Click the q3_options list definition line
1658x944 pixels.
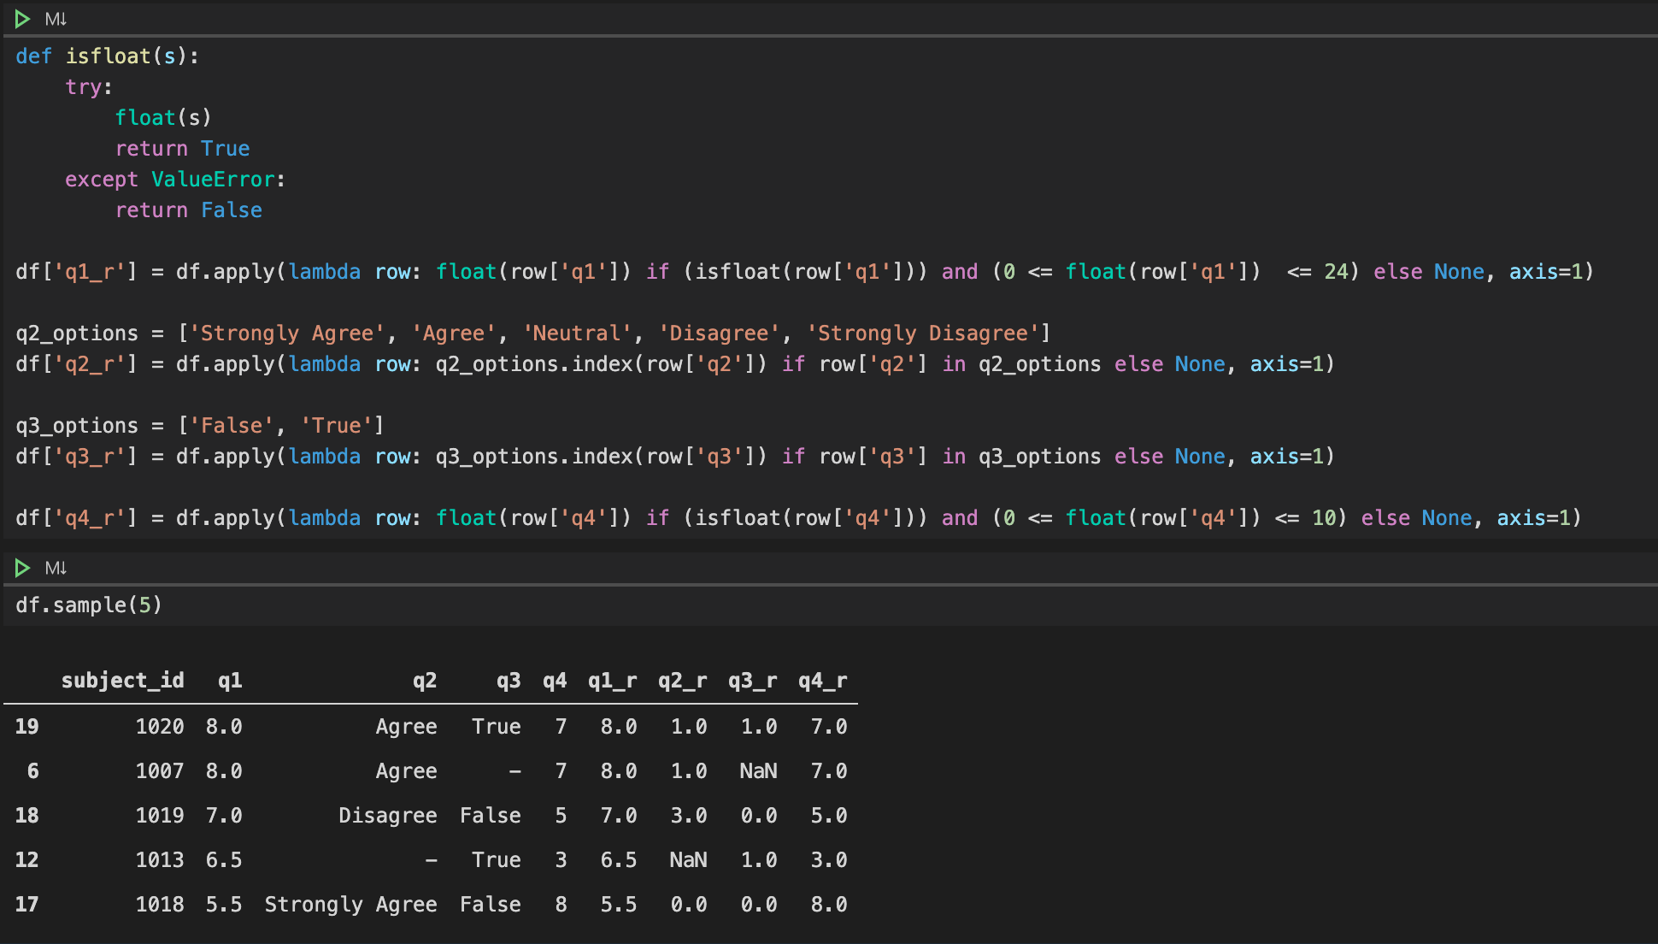(x=198, y=425)
